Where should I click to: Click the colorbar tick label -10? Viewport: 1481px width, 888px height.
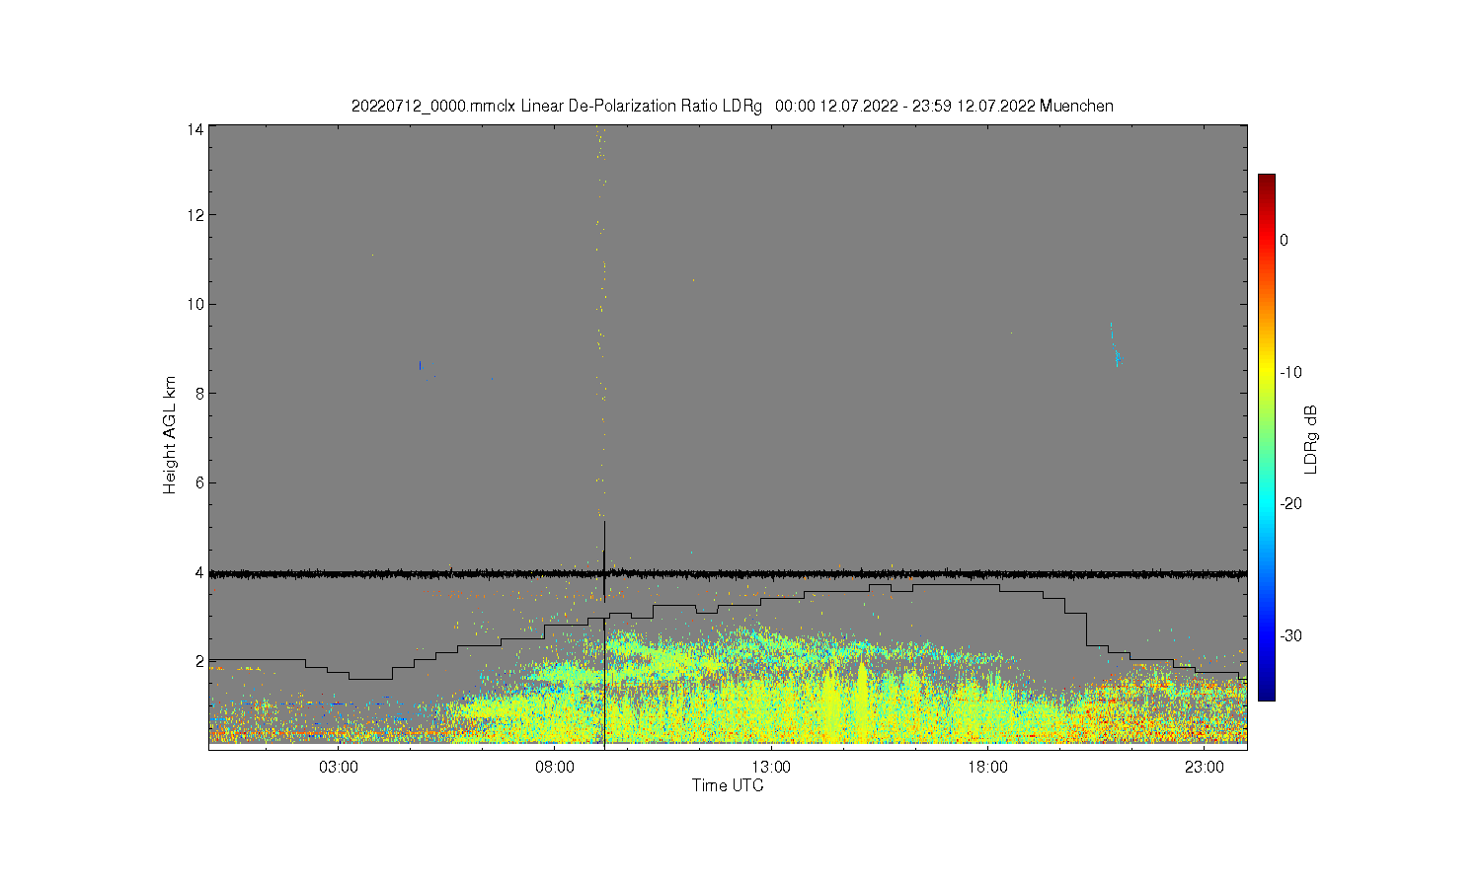click(1292, 372)
